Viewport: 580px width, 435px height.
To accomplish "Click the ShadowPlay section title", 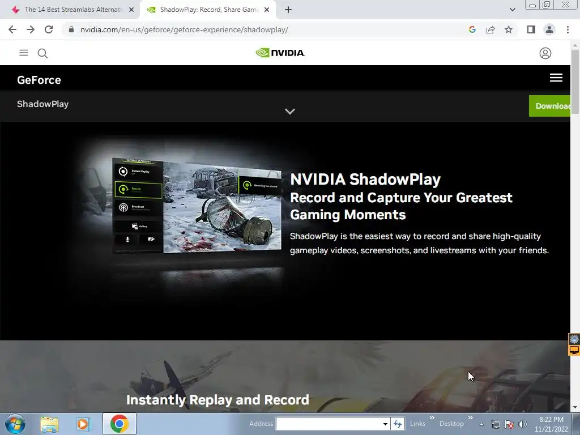I will pyautogui.click(x=43, y=104).
